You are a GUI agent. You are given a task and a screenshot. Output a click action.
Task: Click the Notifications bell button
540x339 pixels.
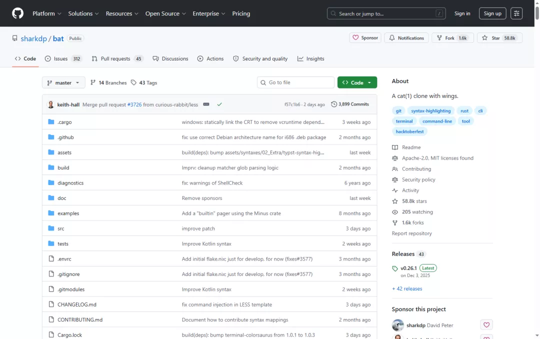click(406, 38)
